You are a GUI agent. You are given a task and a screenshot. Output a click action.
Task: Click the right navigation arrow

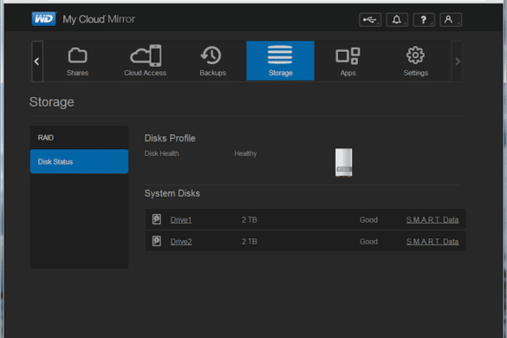[x=457, y=62]
